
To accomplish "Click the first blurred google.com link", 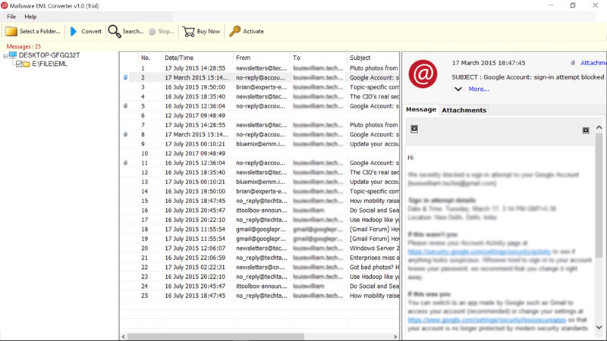I will [x=479, y=252].
